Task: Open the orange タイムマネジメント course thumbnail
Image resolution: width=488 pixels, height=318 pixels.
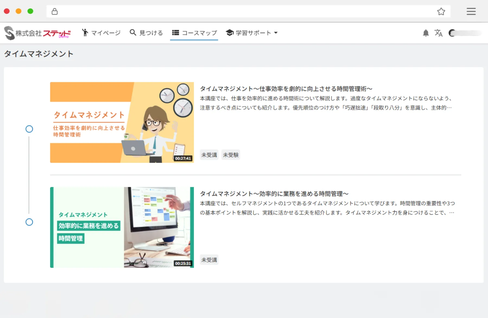Action: (122, 122)
